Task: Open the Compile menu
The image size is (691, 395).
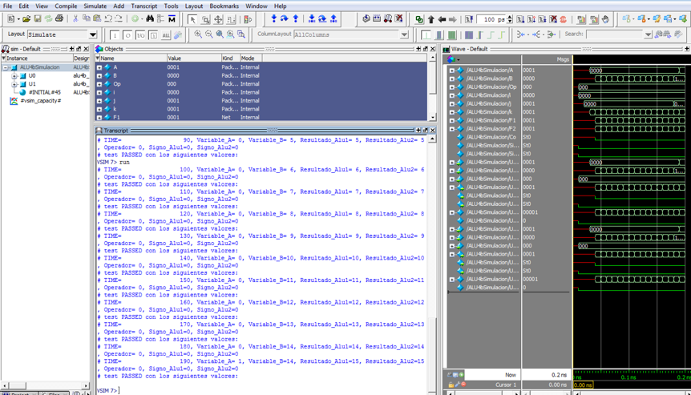Action: (66, 6)
